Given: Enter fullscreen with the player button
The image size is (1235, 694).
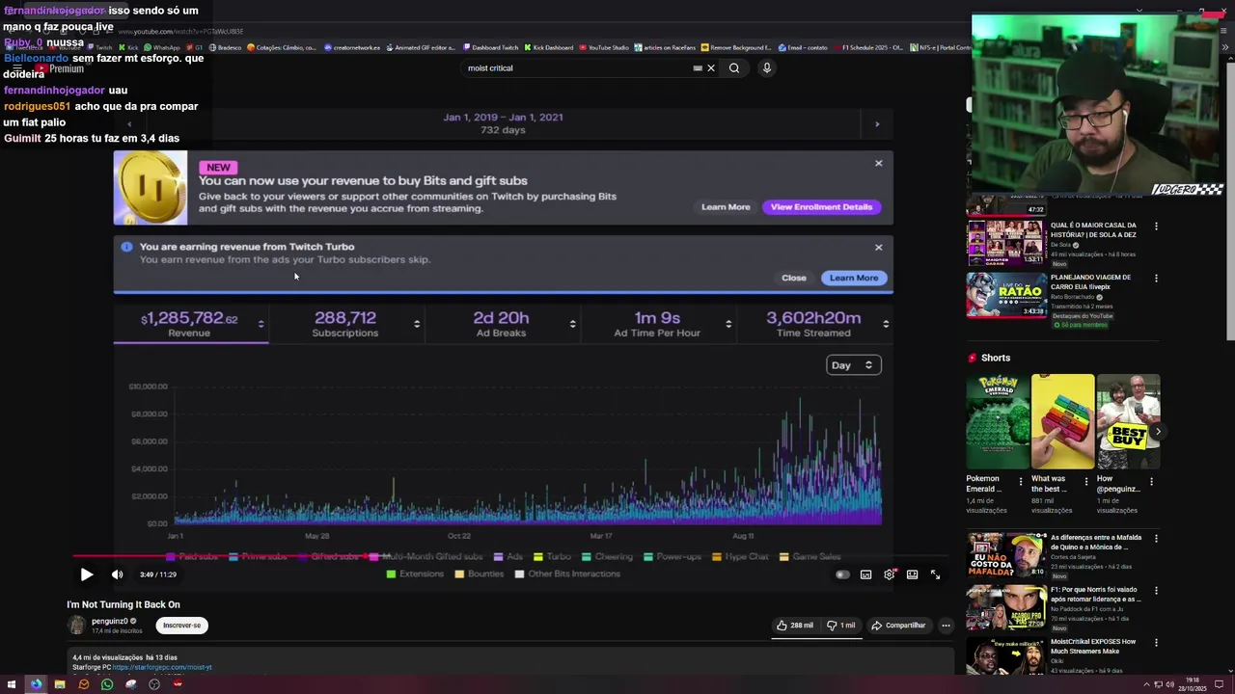Looking at the screenshot, I should [x=935, y=574].
